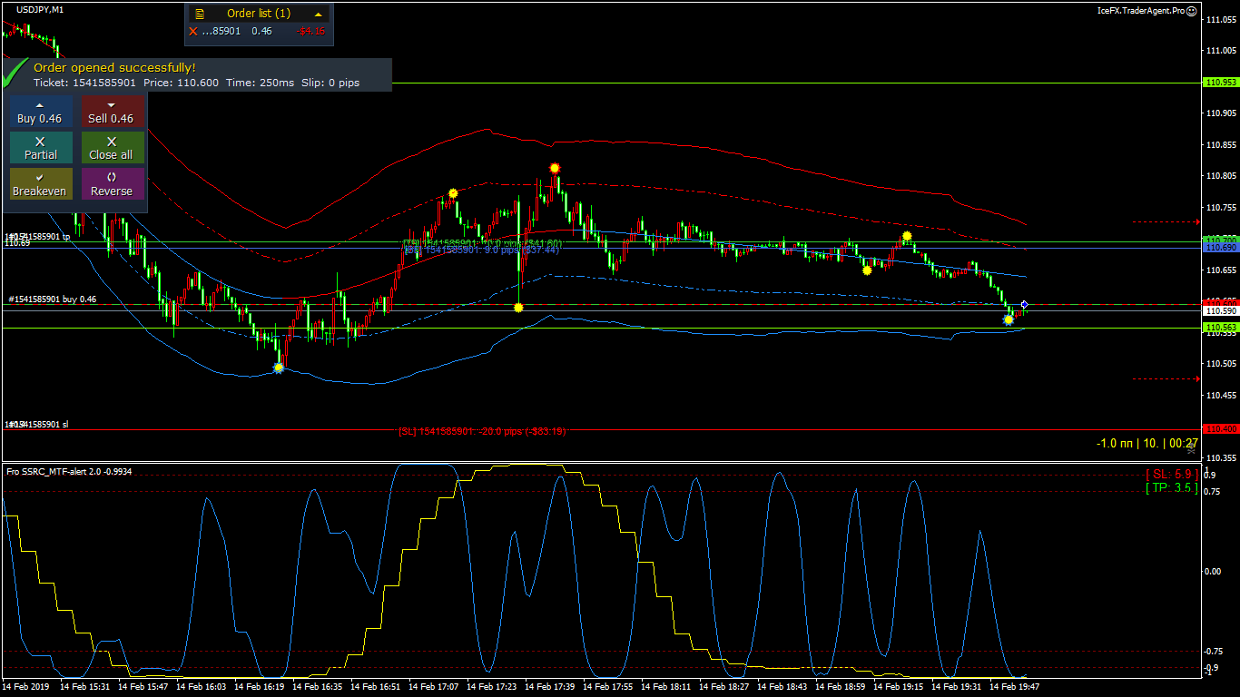Viewport: 1240px width, 697px height.
Task: Click the skull icon near timer text
Action: [1191, 449]
